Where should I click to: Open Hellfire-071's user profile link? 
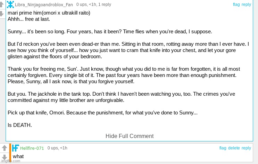pos(32,148)
